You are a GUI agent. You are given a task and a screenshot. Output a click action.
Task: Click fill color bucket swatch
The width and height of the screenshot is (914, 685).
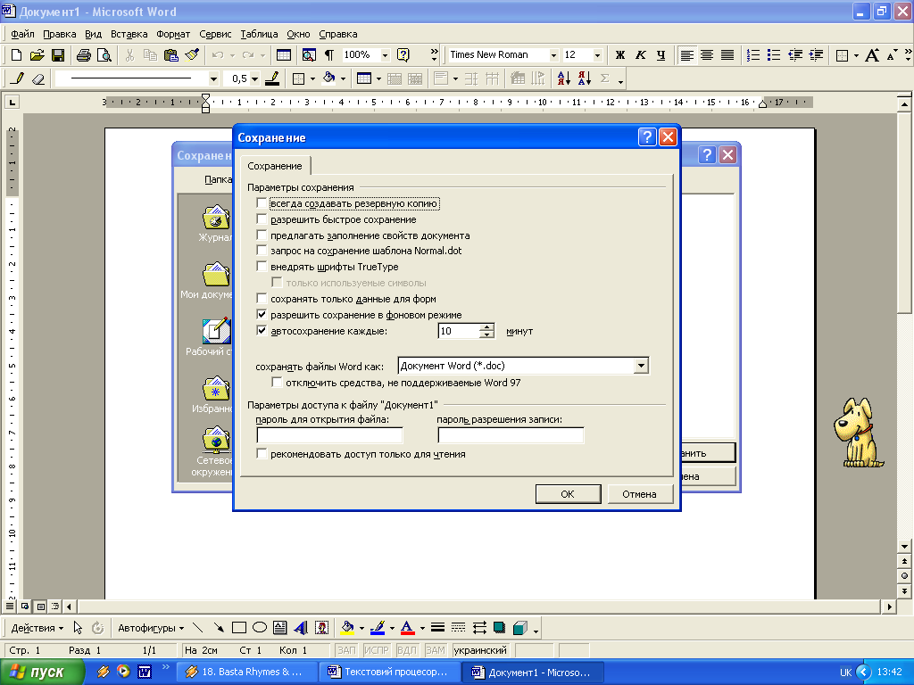(347, 628)
